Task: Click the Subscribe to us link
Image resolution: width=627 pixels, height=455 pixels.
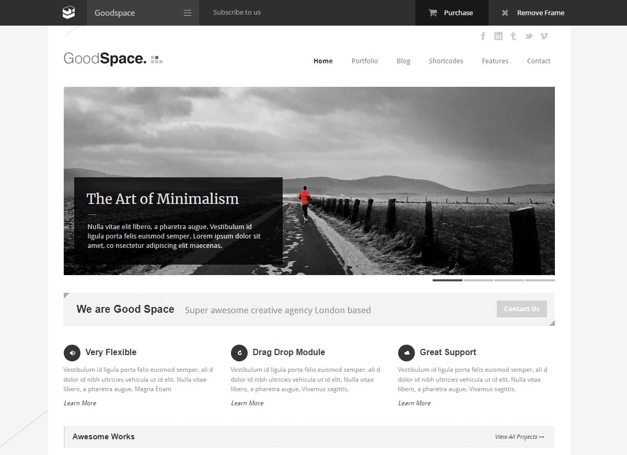Action: click(x=237, y=13)
